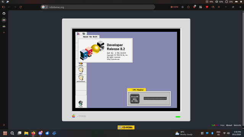
Task: Open the GitHub sidebar tab
Action: tap(4, 14)
